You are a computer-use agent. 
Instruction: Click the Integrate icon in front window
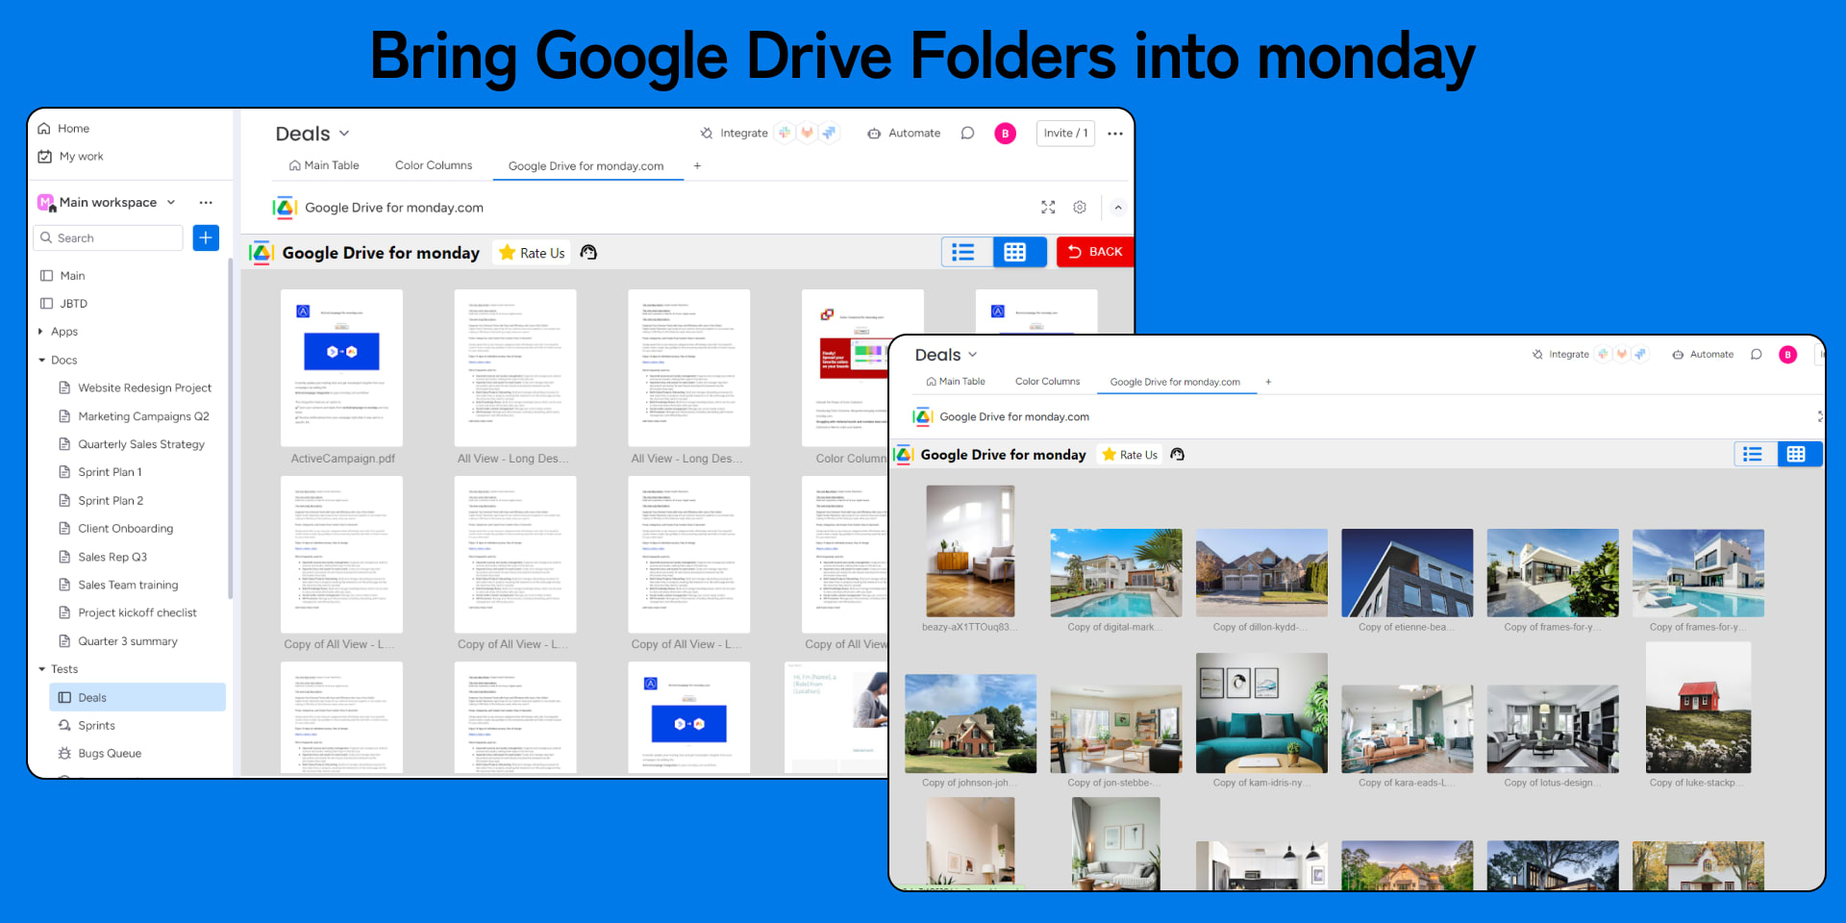(x=1537, y=354)
